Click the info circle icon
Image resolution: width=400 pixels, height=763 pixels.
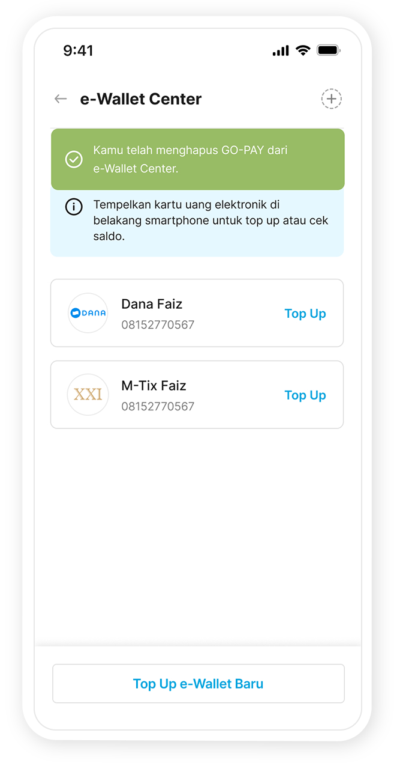point(74,207)
